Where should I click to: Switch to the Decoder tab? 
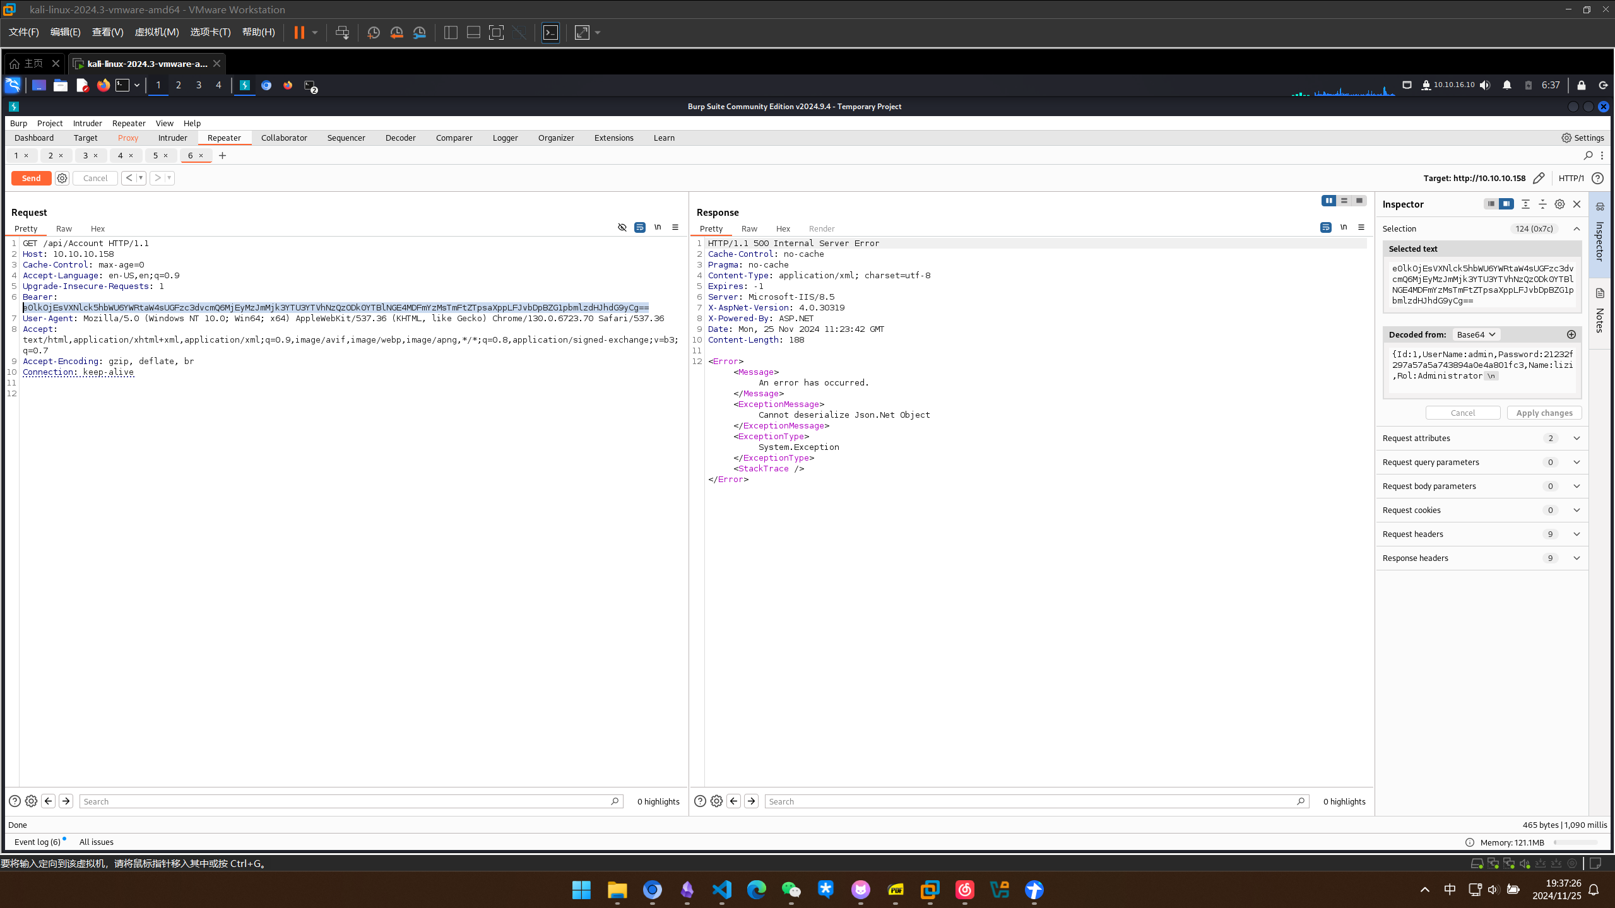400,138
